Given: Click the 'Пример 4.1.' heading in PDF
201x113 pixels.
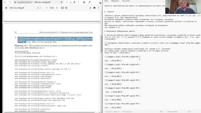Looking at the screenshot, I should pos(21,46).
